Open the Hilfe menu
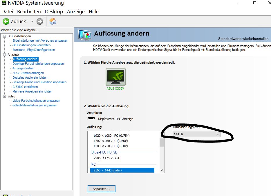Screen dimensions: 271x196 (x=94, y=12)
